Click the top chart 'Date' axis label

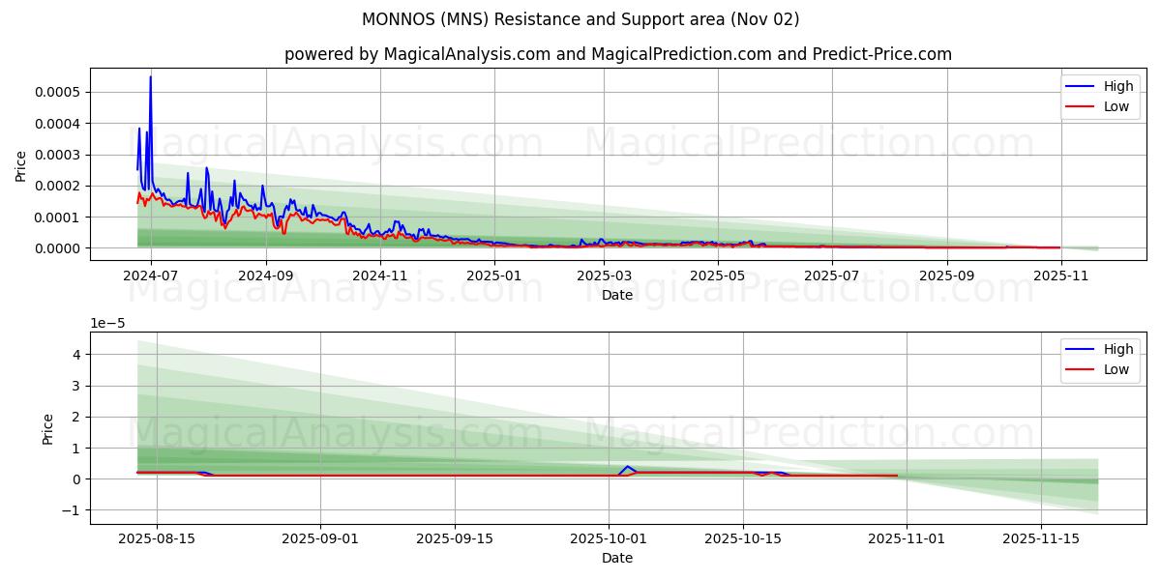617,295
